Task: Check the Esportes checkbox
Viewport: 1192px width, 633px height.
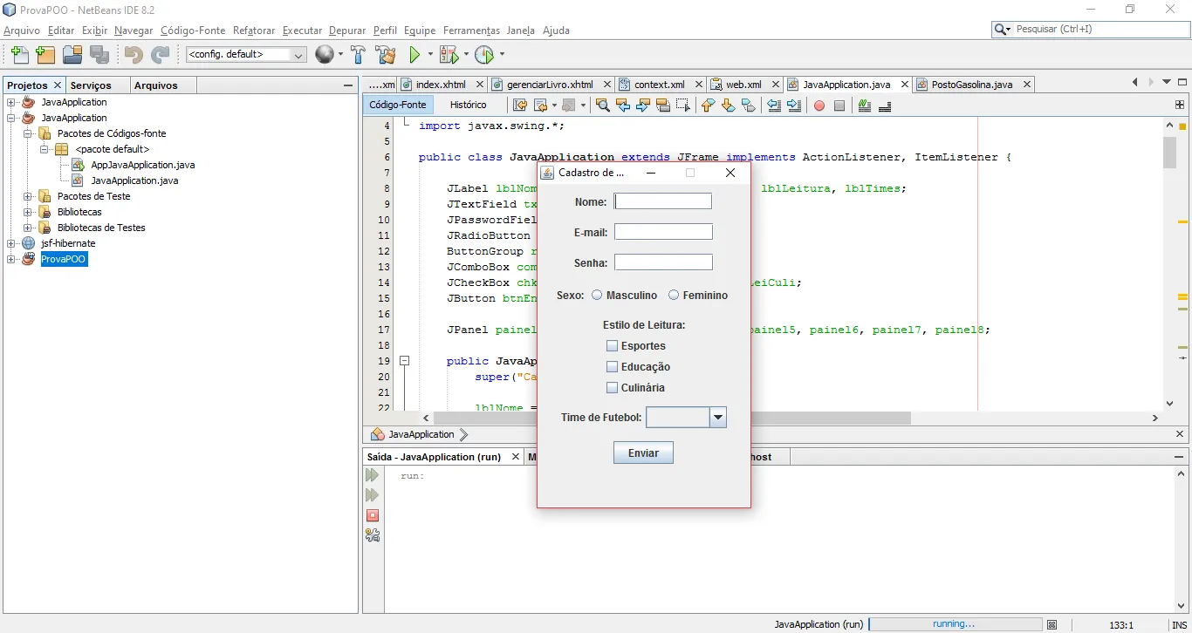Action: click(612, 346)
